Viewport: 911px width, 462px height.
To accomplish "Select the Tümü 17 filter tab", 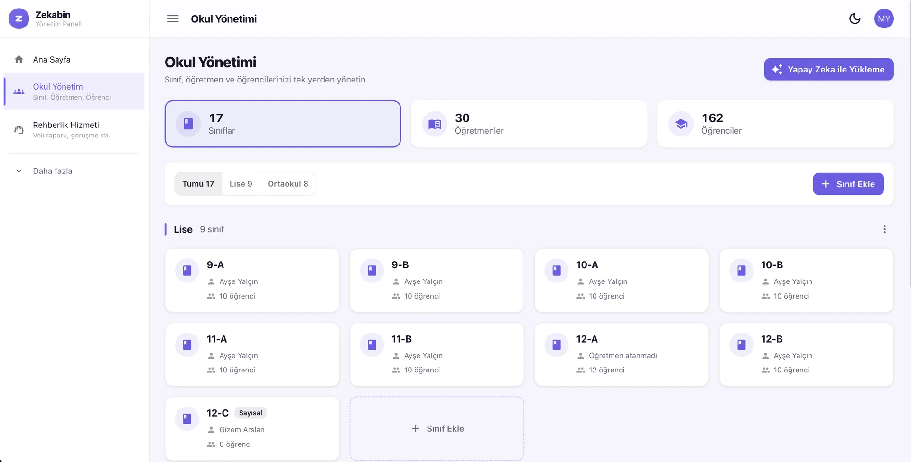I will coord(198,184).
